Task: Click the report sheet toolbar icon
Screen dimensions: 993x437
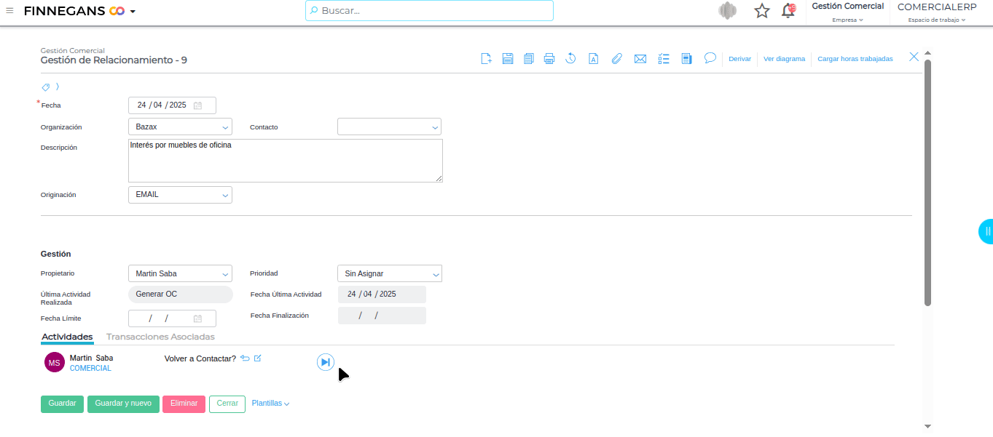Action: (x=686, y=59)
